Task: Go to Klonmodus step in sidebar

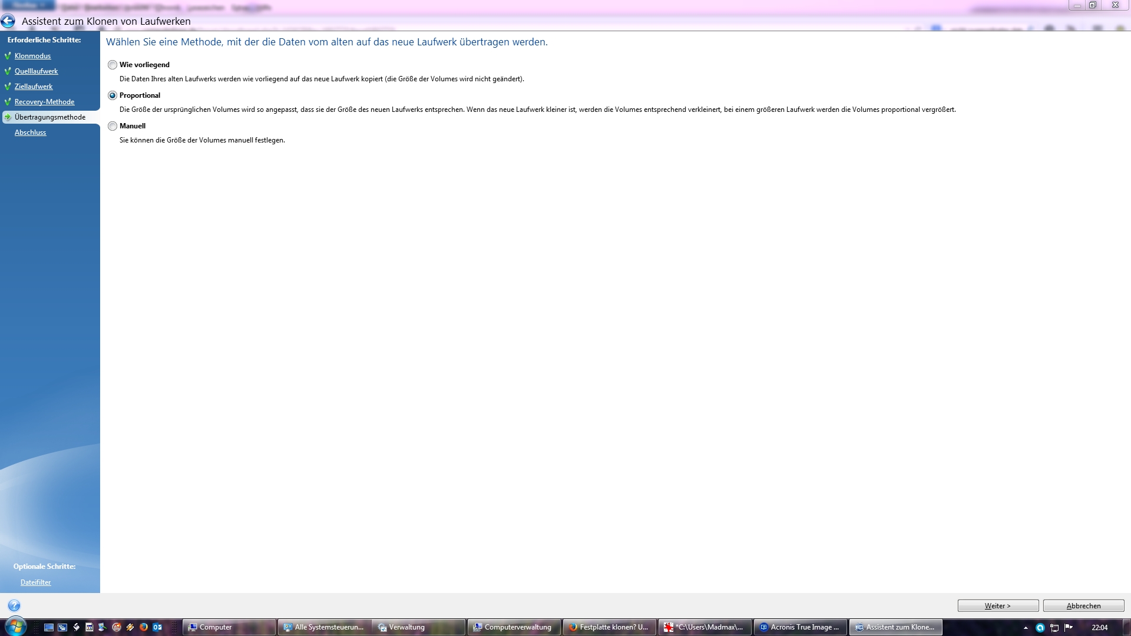Action: coord(32,56)
